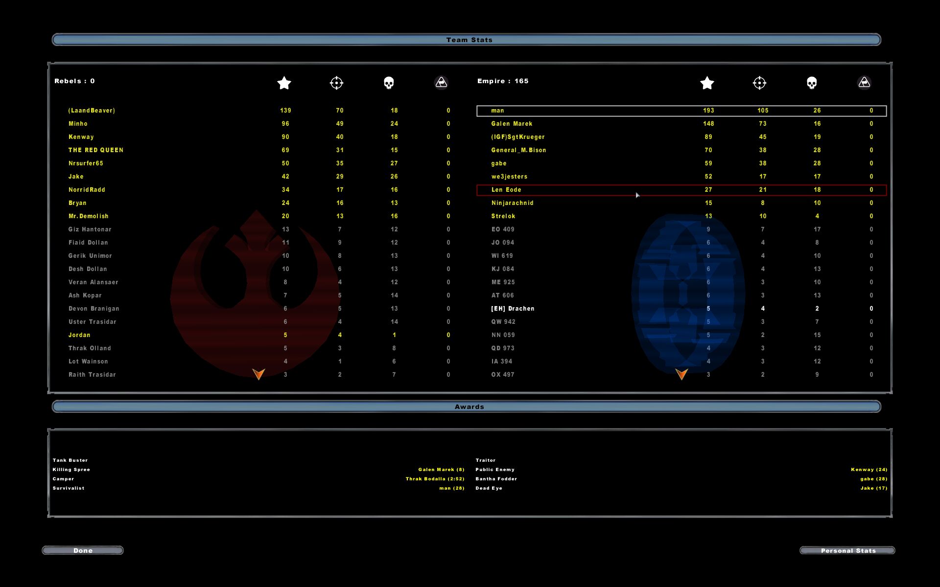
Task: Select the Len Eode row
Action: coord(681,190)
